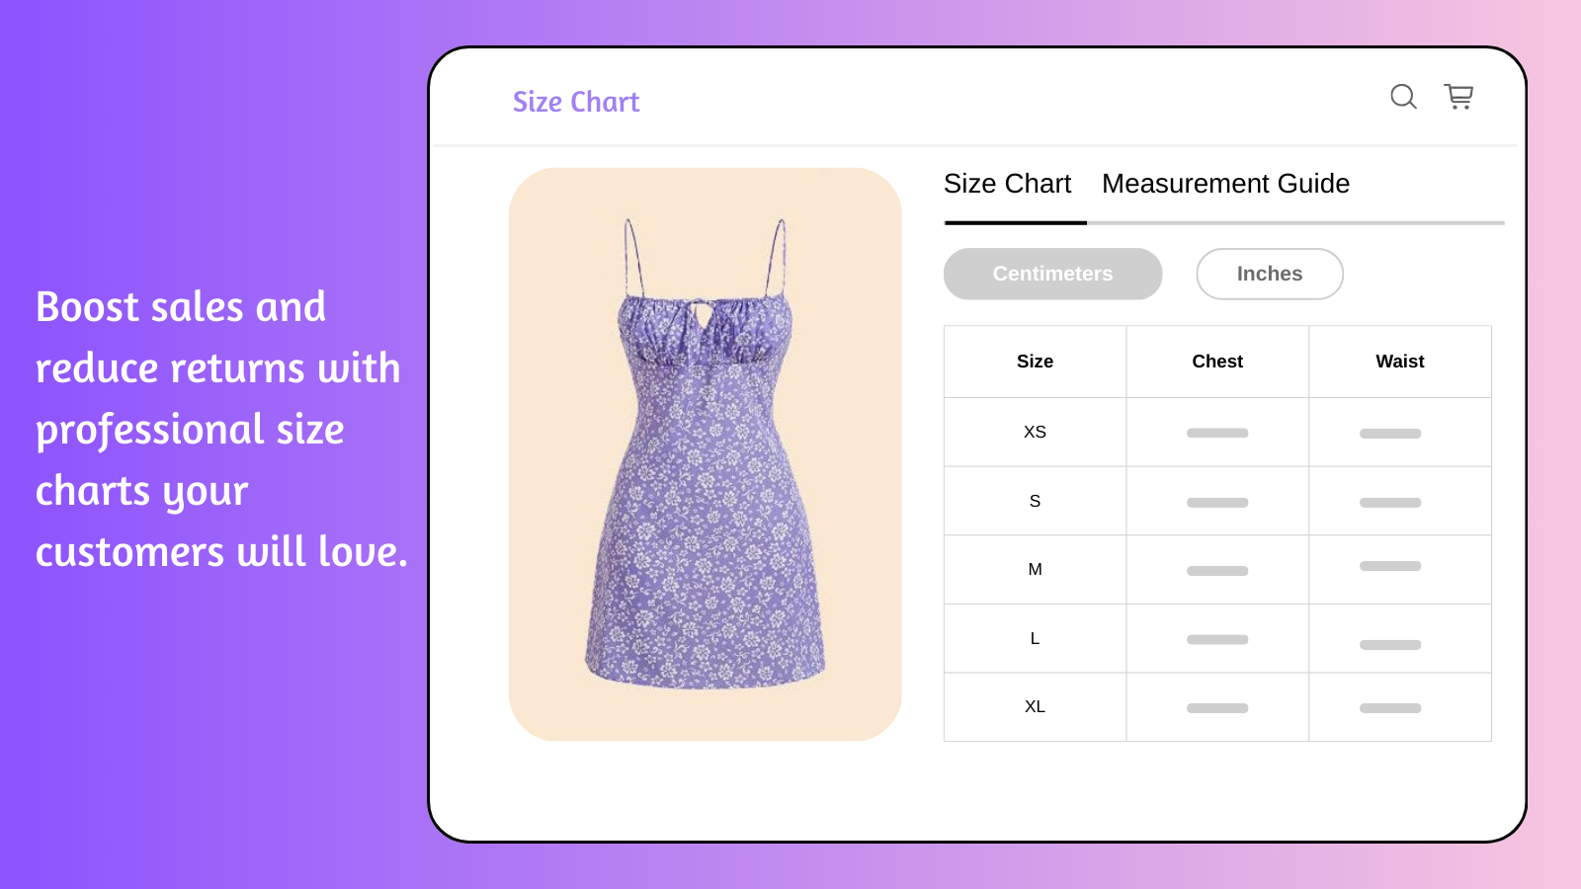Viewport: 1581px width, 889px height.
Task: Click the purple floral dress image
Action: [x=705, y=454]
